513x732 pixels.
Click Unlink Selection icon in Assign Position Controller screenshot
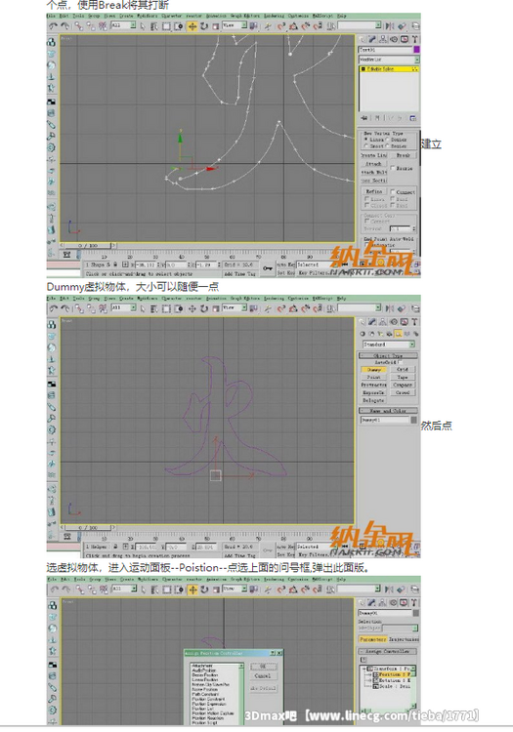click(91, 590)
